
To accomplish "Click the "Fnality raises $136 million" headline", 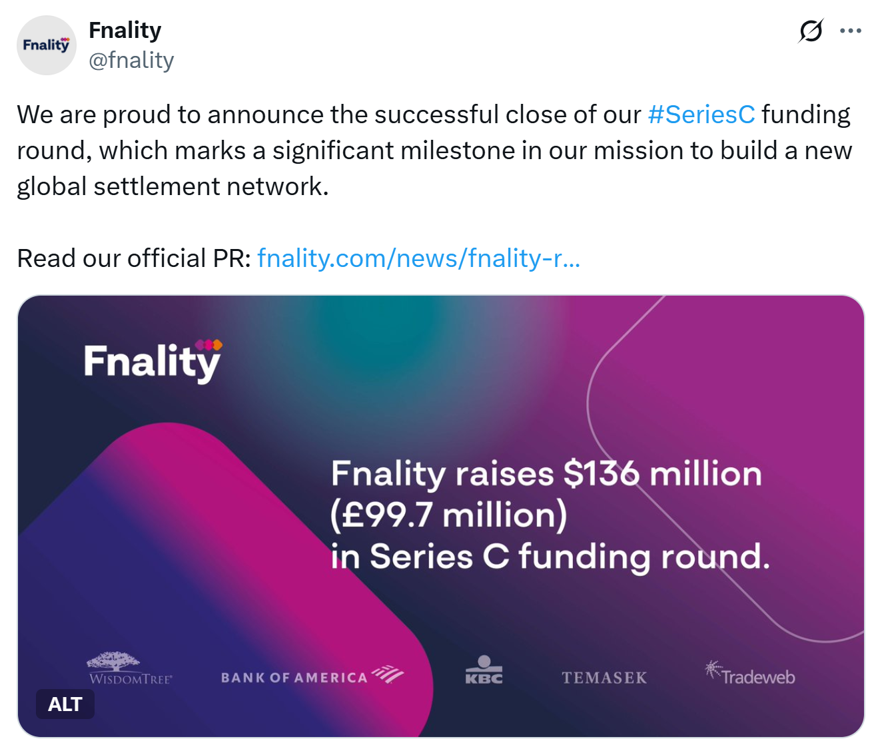I will [546, 474].
